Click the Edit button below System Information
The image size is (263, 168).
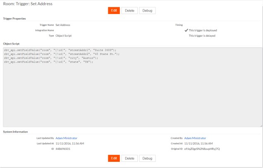pyautogui.click(x=114, y=158)
